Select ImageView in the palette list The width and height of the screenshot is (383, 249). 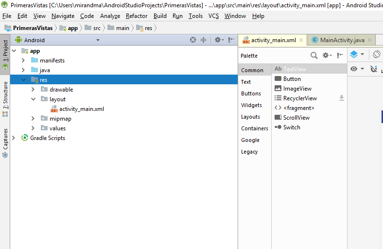click(x=297, y=89)
